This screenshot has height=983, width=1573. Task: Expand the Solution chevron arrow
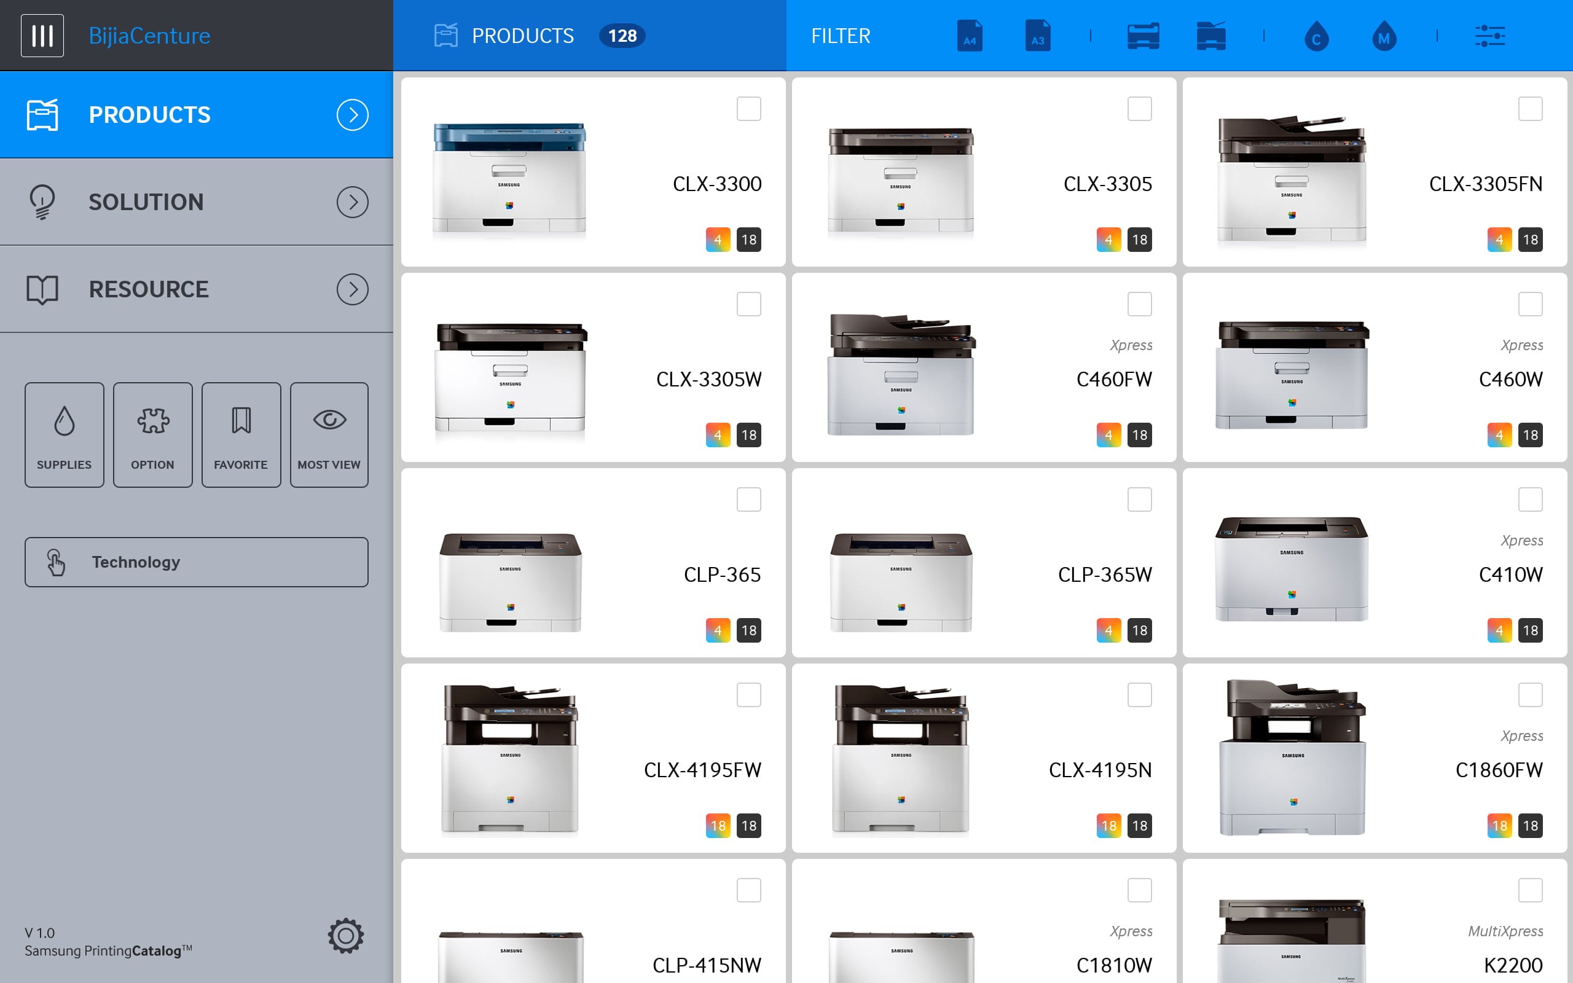click(x=352, y=202)
